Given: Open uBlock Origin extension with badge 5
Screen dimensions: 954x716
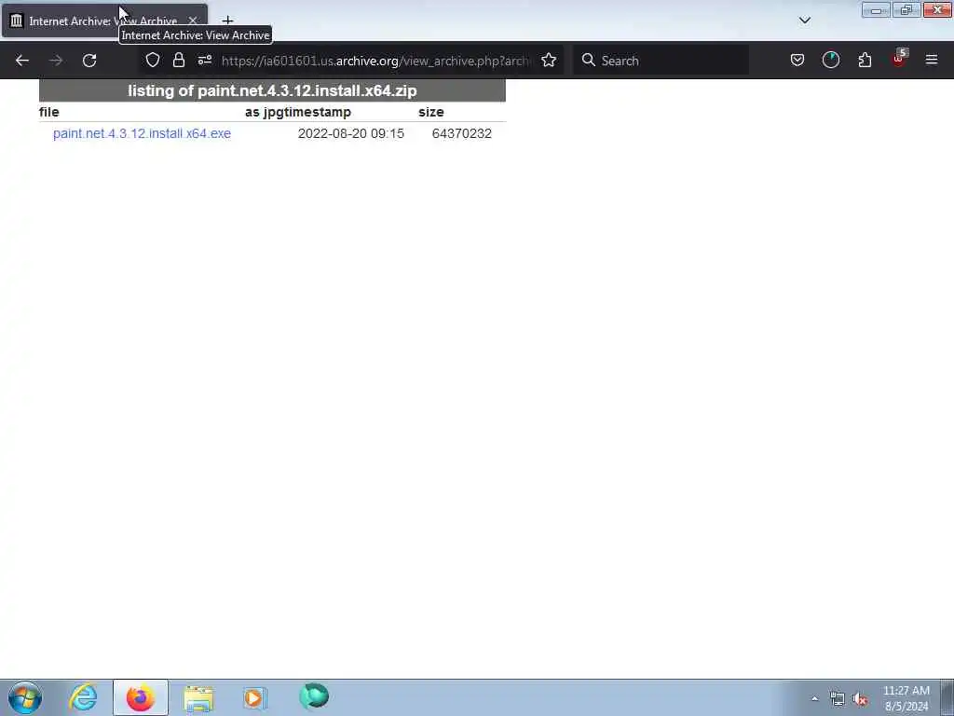Looking at the screenshot, I should click(x=899, y=59).
